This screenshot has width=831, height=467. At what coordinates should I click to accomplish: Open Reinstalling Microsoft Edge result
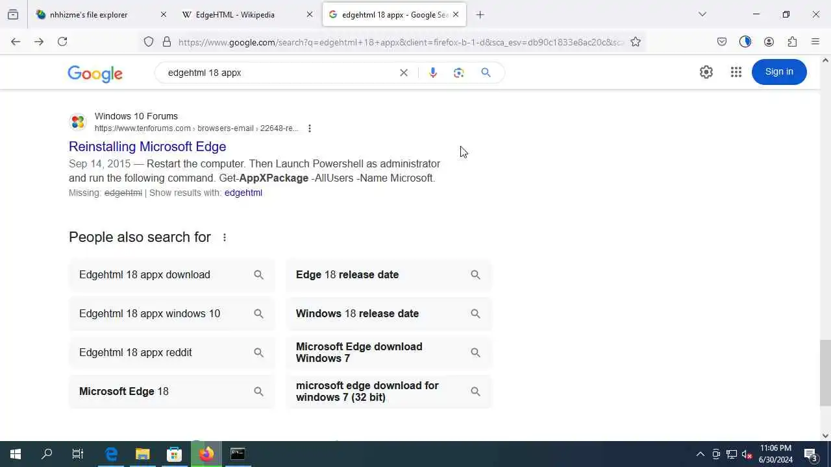tap(147, 147)
